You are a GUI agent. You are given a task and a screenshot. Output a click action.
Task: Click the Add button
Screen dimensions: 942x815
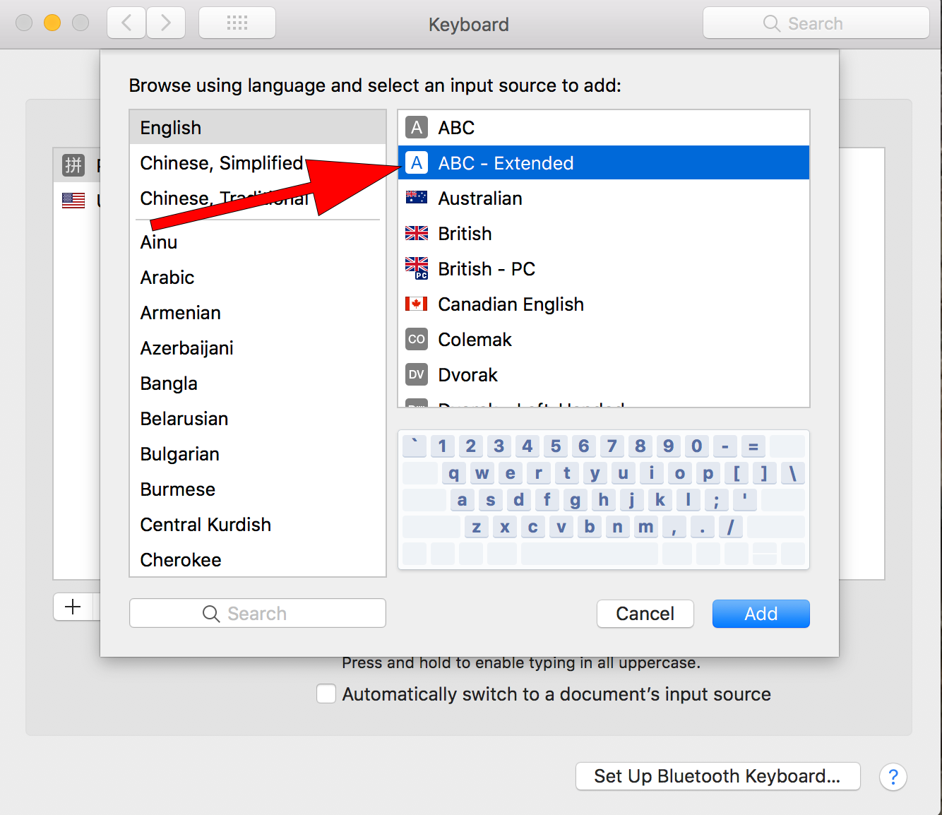click(761, 614)
